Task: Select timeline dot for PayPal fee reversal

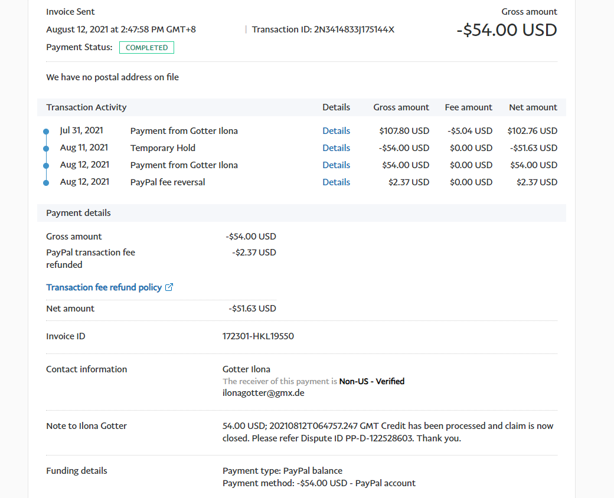Action: (46, 183)
